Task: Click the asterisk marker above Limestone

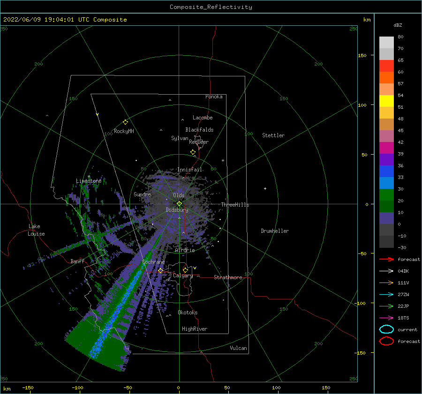Action: 89,177
